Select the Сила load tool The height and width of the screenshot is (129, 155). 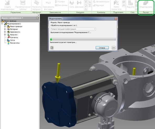pos(72,4)
